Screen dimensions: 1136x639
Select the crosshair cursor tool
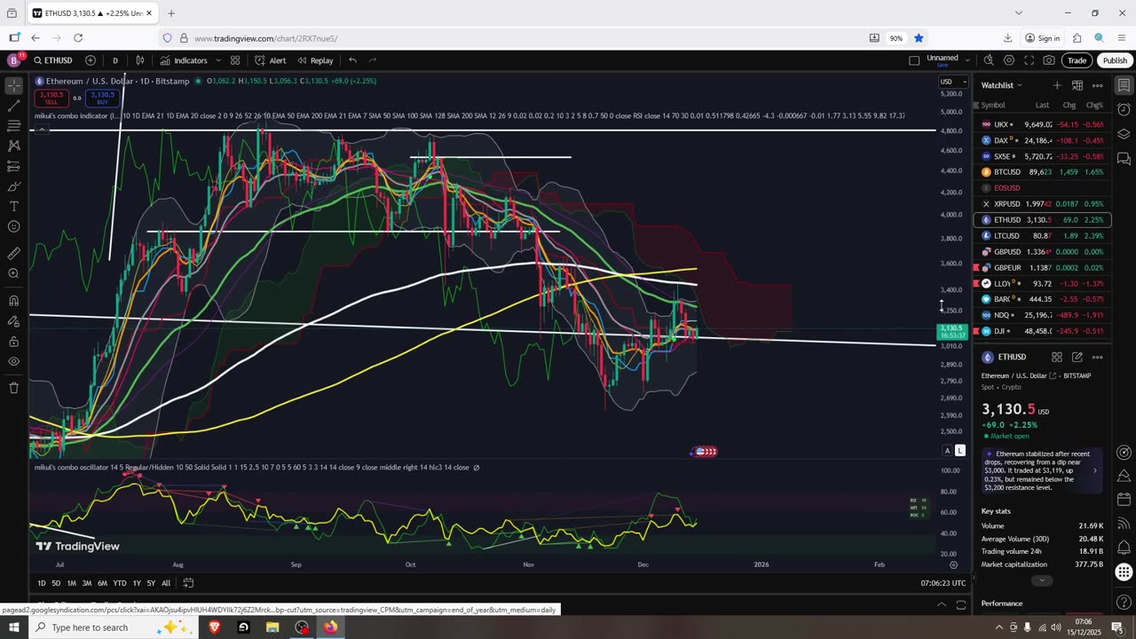(13, 86)
